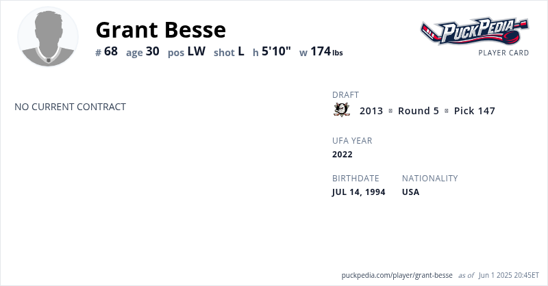Click the Anaheim Ducks draft team logo
Screen dimensions: 548x286
(x=341, y=110)
